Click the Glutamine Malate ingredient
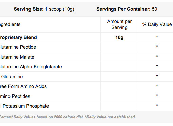This screenshot has height=126, width=173. point(17,57)
